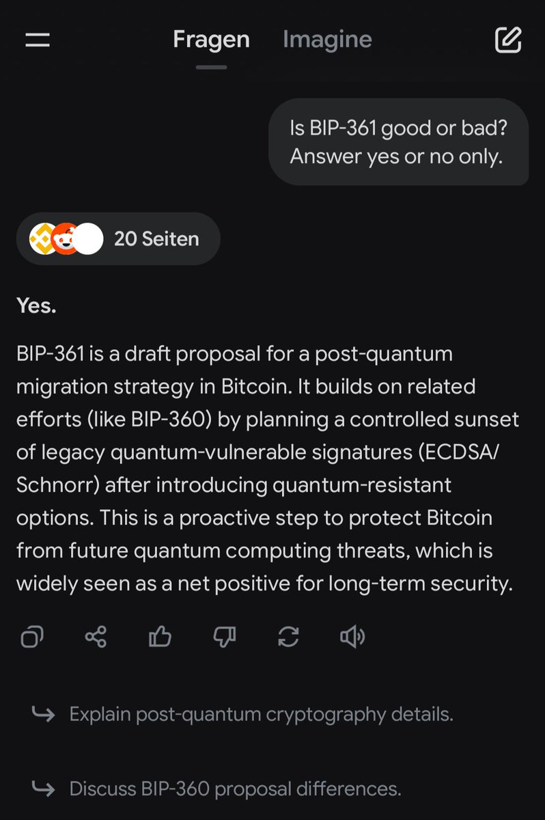Tap the "Is BIP-361 good or bad?" message bubble
The height and width of the screenshot is (820, 545).
399,142
